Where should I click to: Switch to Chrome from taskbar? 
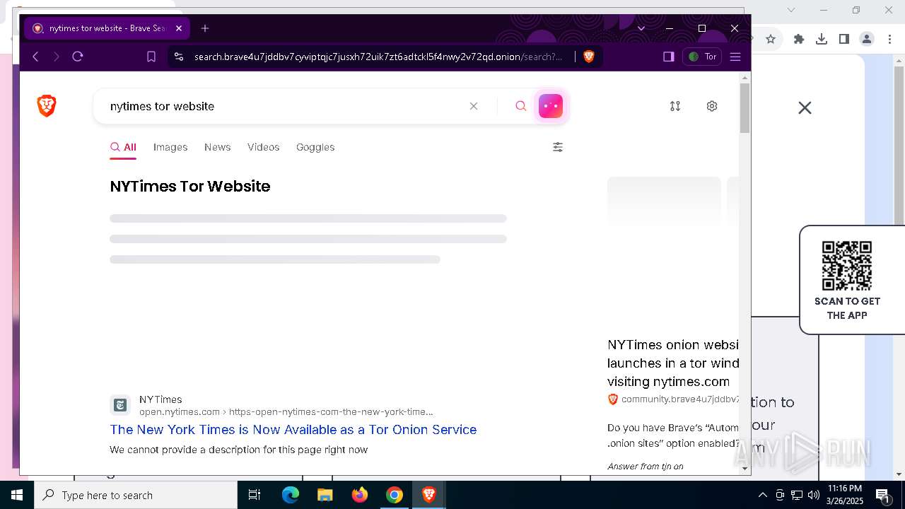pyautogui.click(x=395, y=495)
